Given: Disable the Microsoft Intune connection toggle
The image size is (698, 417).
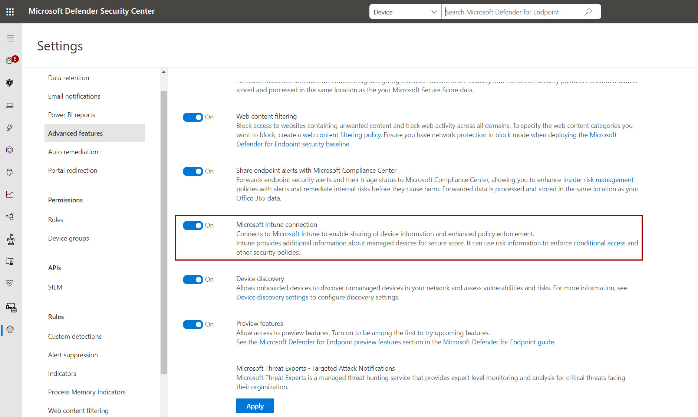Looking at the screenshot, I should coord(193,225).
